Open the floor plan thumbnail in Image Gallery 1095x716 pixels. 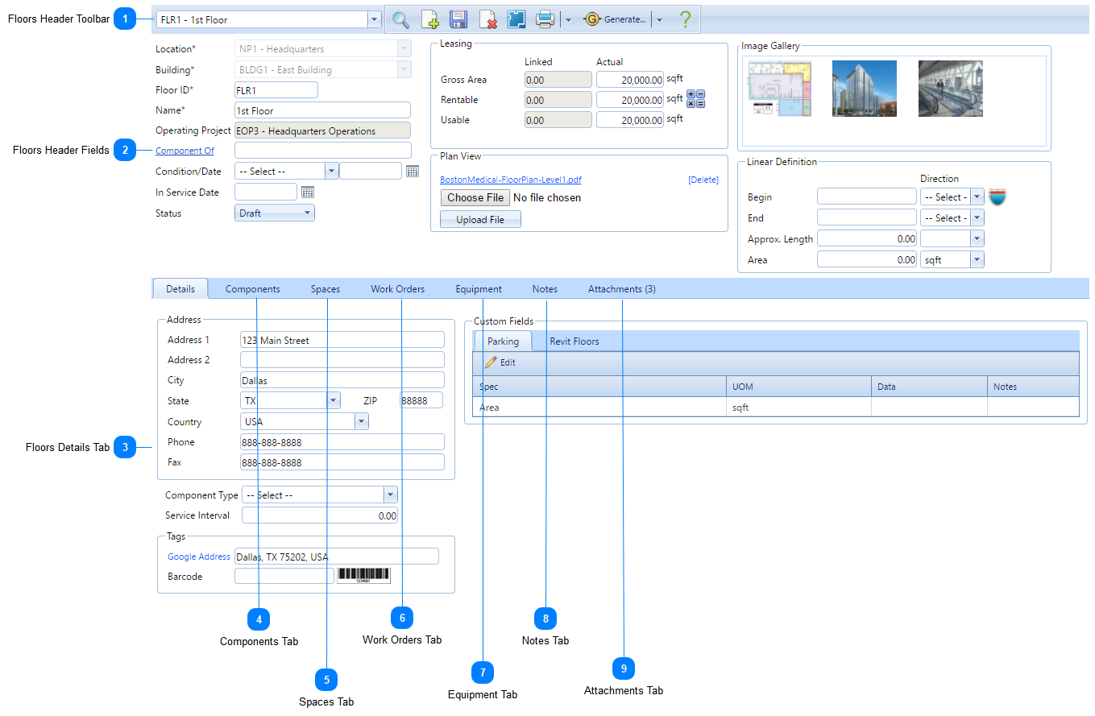[x=780, y=89]
